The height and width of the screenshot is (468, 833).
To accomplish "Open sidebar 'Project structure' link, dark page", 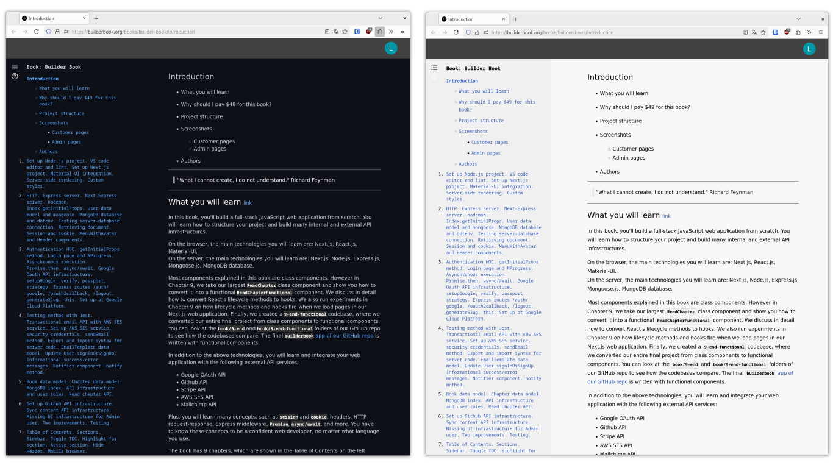I will coord(62,113).
